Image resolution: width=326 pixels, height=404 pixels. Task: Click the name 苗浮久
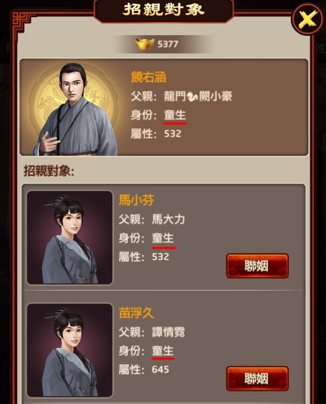[x=136, y=313]
